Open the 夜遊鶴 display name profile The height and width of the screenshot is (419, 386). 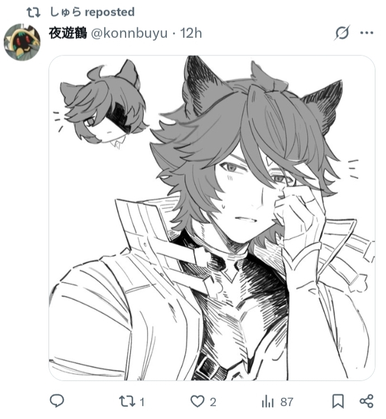[68, 33]
